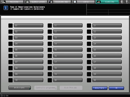Viewport: 130px width, 97px height.
Task: Click the speaker sound icon
Action: 122,2
